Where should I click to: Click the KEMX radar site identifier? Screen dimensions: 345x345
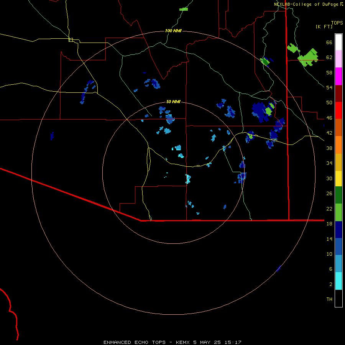[182, 342]
